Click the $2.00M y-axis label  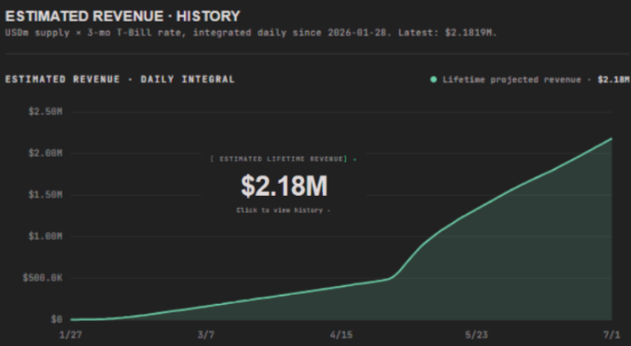click(x=46, y=153)
